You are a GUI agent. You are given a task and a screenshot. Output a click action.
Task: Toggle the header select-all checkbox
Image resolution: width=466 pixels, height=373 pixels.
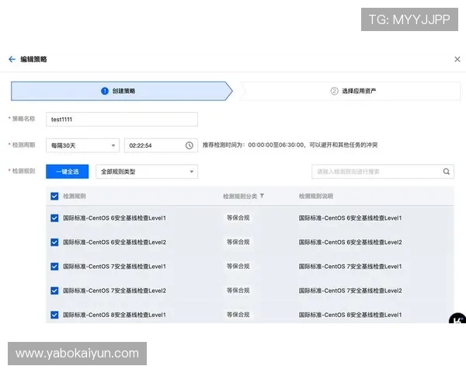[54, 196]
